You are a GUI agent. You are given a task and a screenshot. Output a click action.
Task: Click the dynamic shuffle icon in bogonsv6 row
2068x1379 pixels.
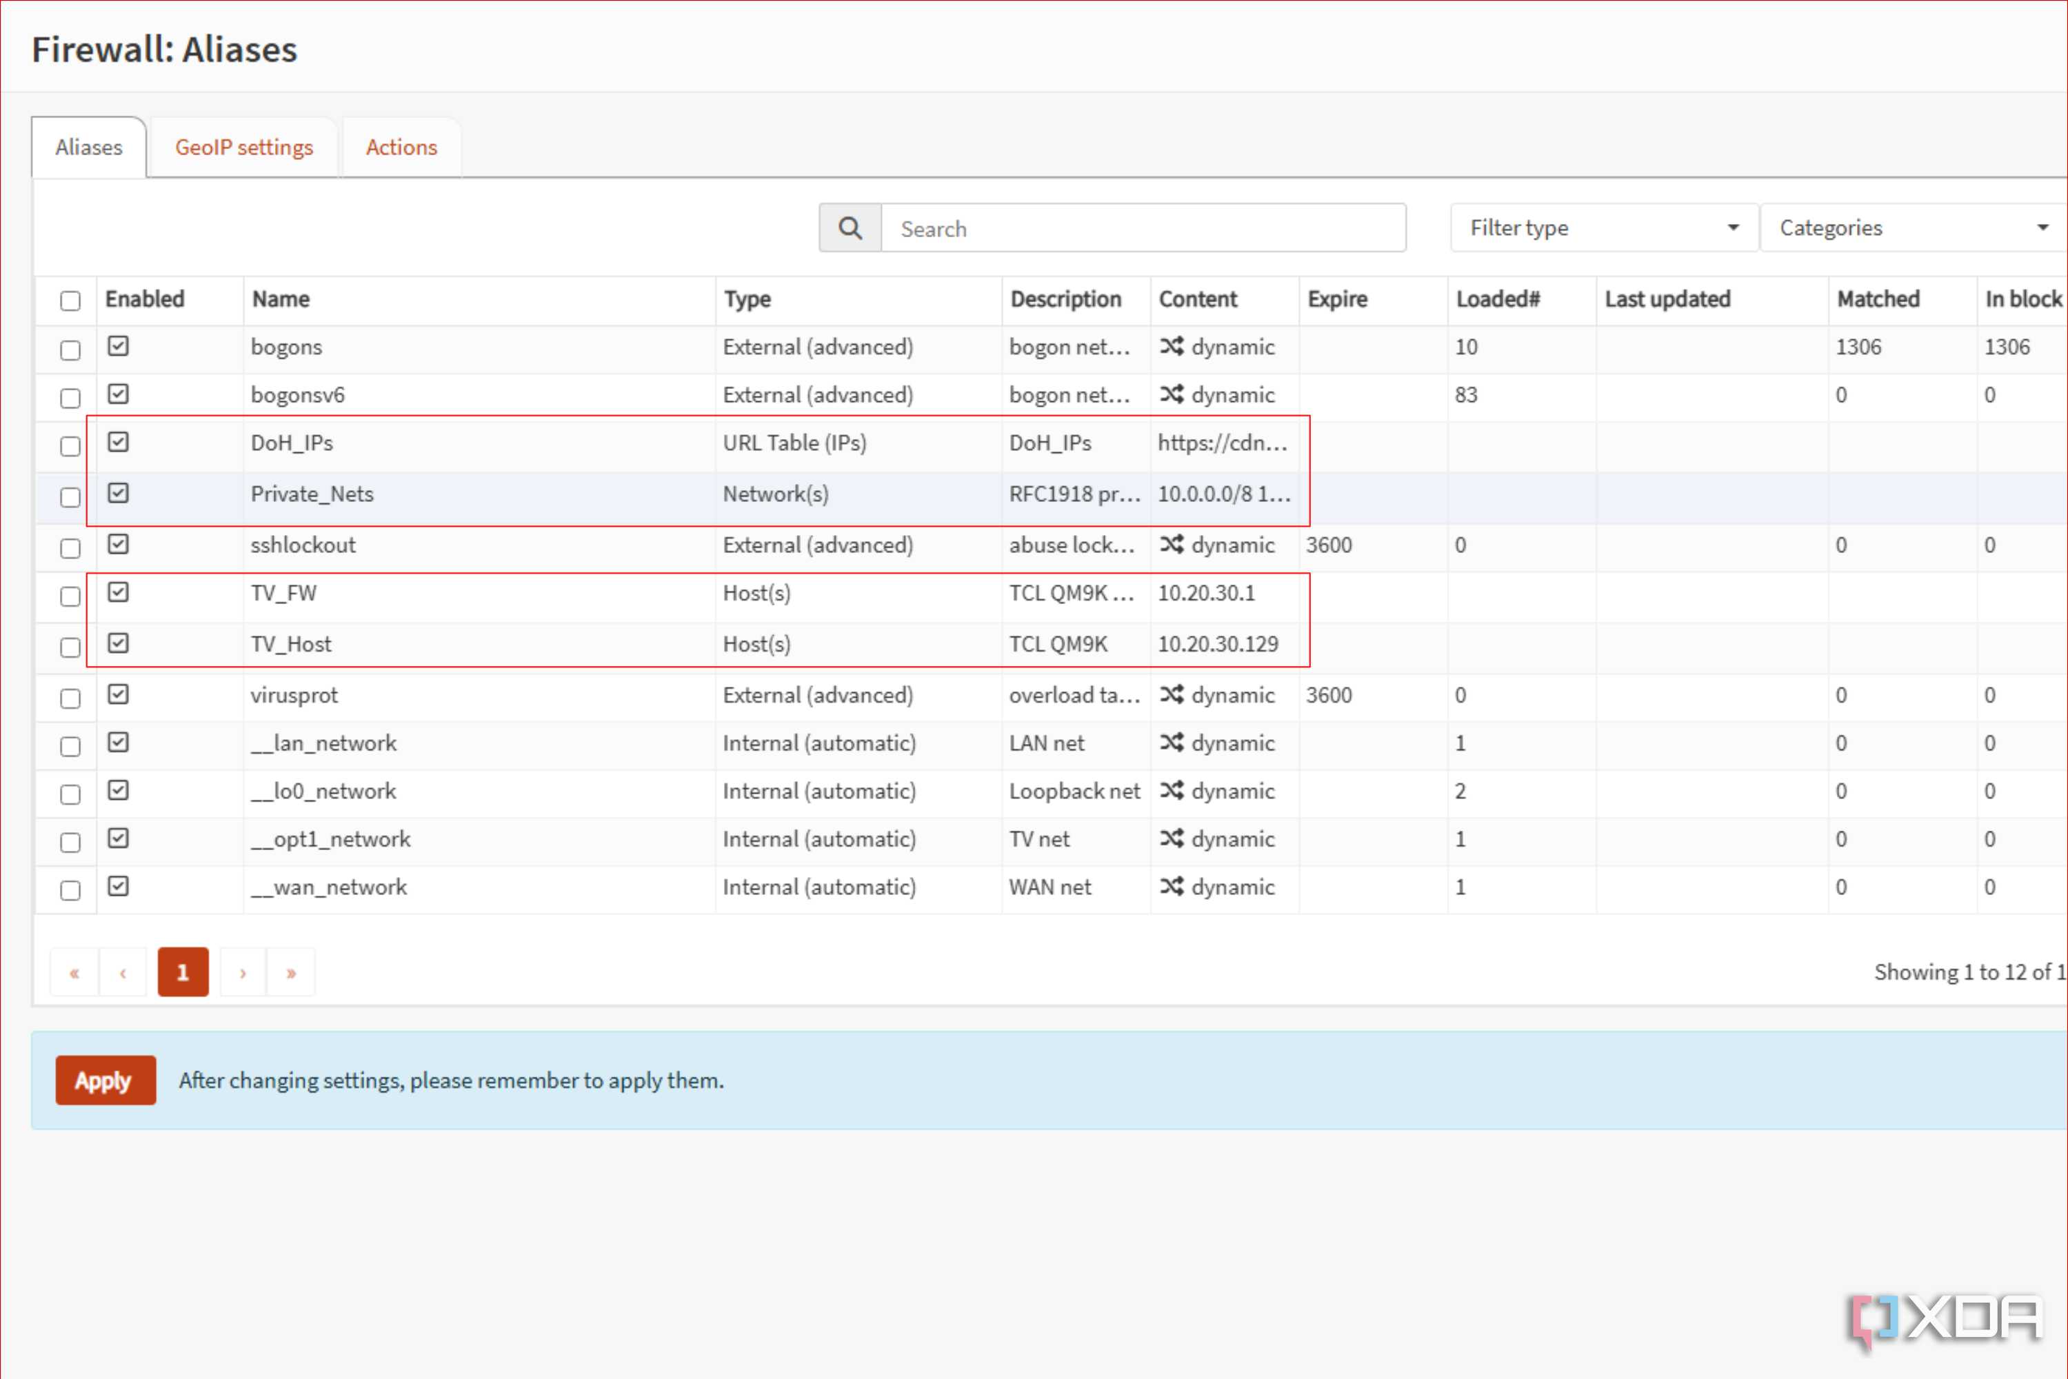(1171, 394)
